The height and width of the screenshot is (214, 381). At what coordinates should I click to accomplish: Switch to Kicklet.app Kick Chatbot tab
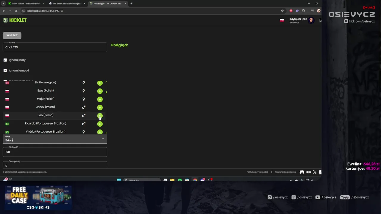(107, 4)
